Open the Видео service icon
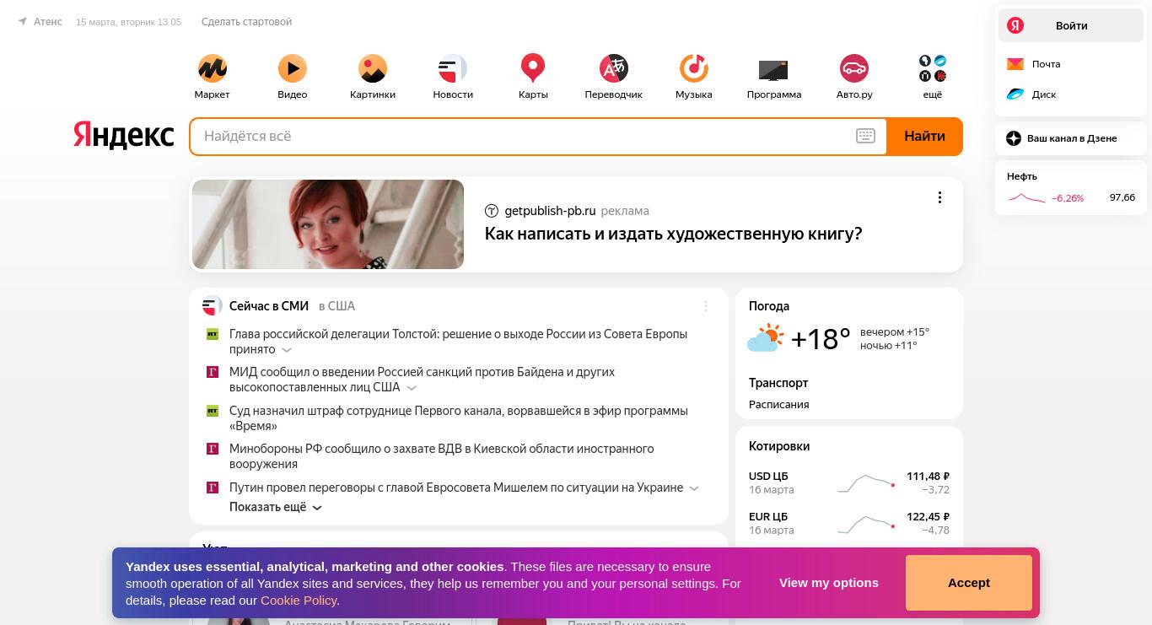The width and height of the screenshot is (1152, 625). pos(293,68)
